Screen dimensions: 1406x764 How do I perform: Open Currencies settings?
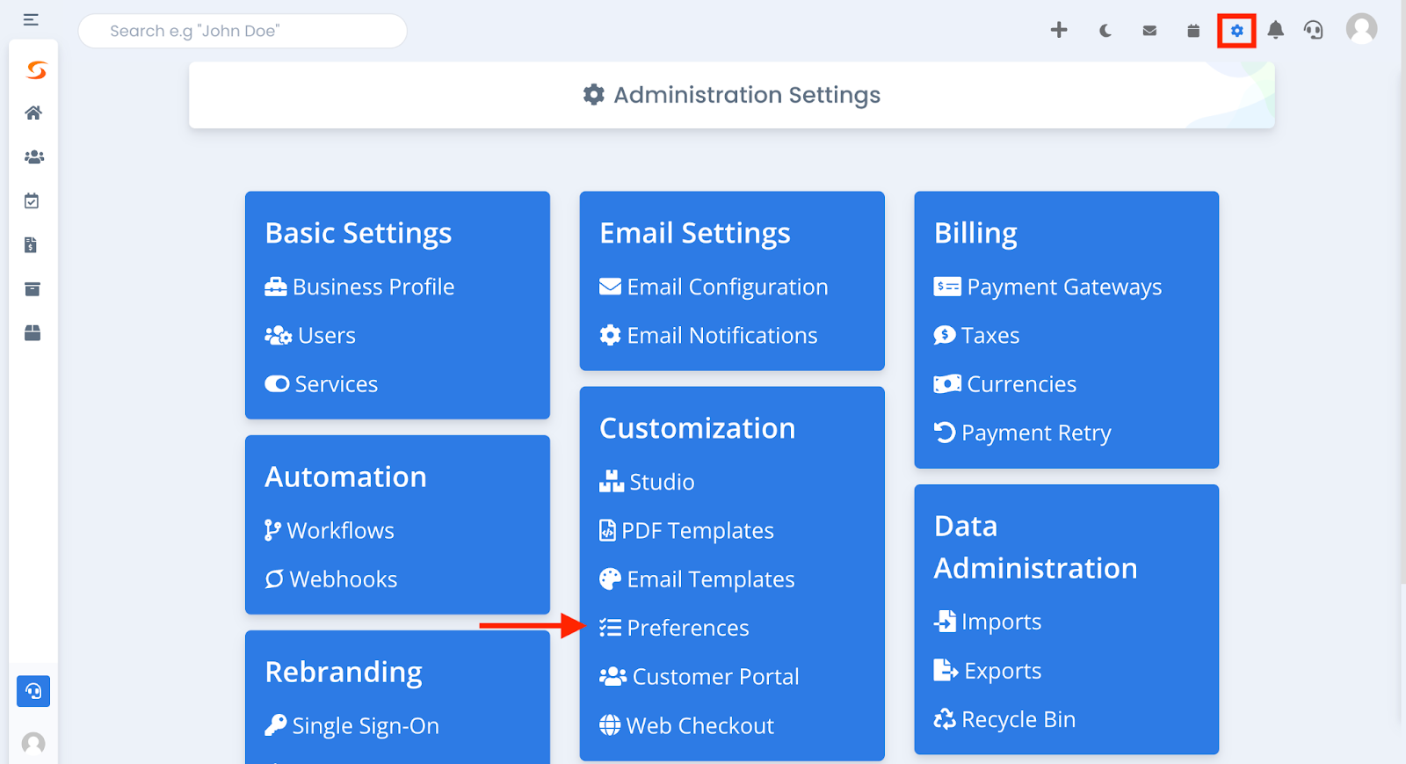click(x=1005, y=384)
